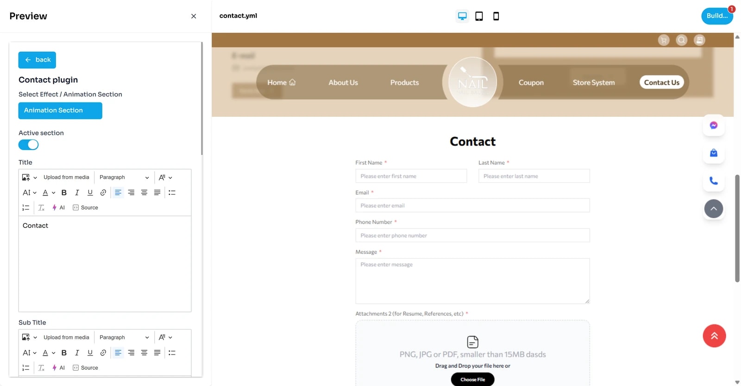The image size is (741, 386).
Task: Open the Paragraph dropdown in the Title editor
Action: [x=124, y=177]
